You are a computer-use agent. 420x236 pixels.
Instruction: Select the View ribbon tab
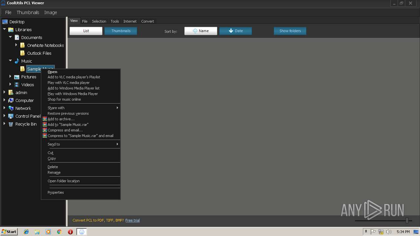point(74,21)
